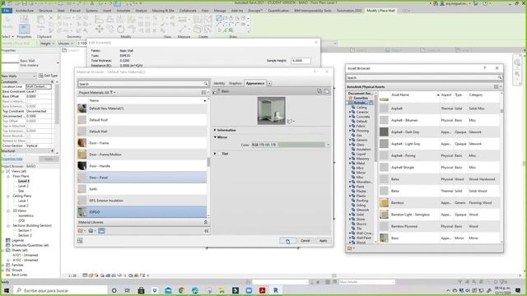Screen dimensions: 527x296
Task: Click the material editor toggle icon at bottom left
Action: (80, 240)
